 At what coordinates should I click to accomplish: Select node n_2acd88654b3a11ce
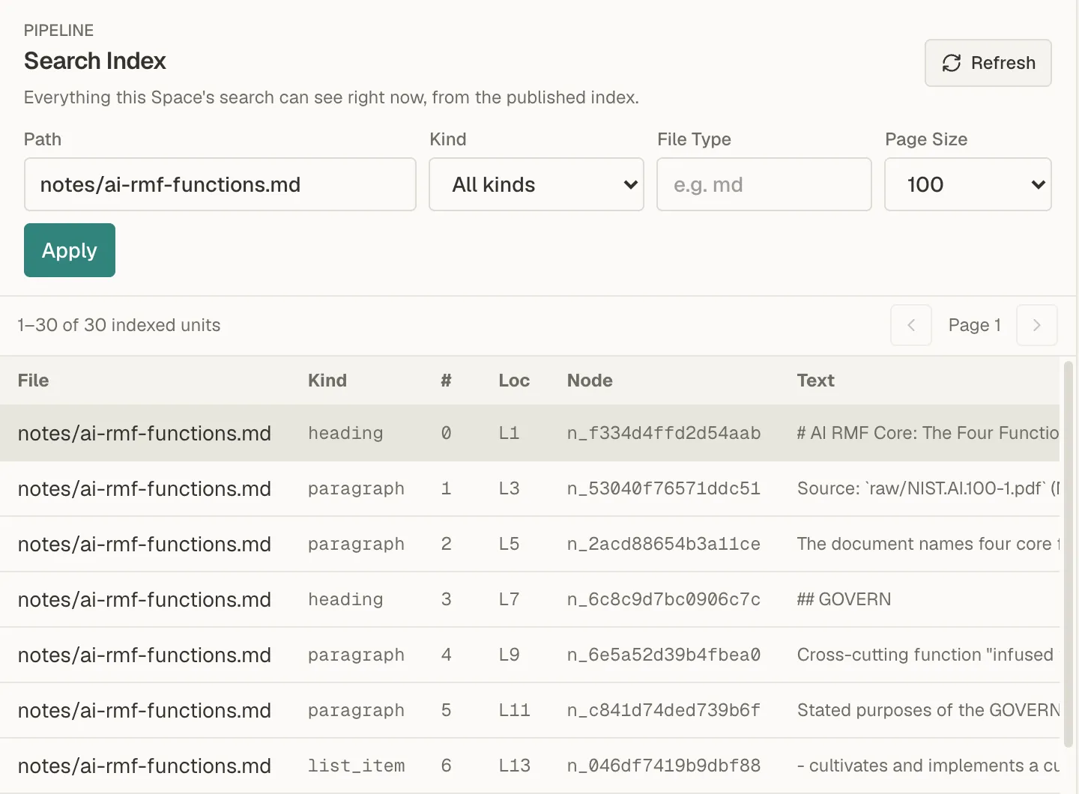coord(664,544)
